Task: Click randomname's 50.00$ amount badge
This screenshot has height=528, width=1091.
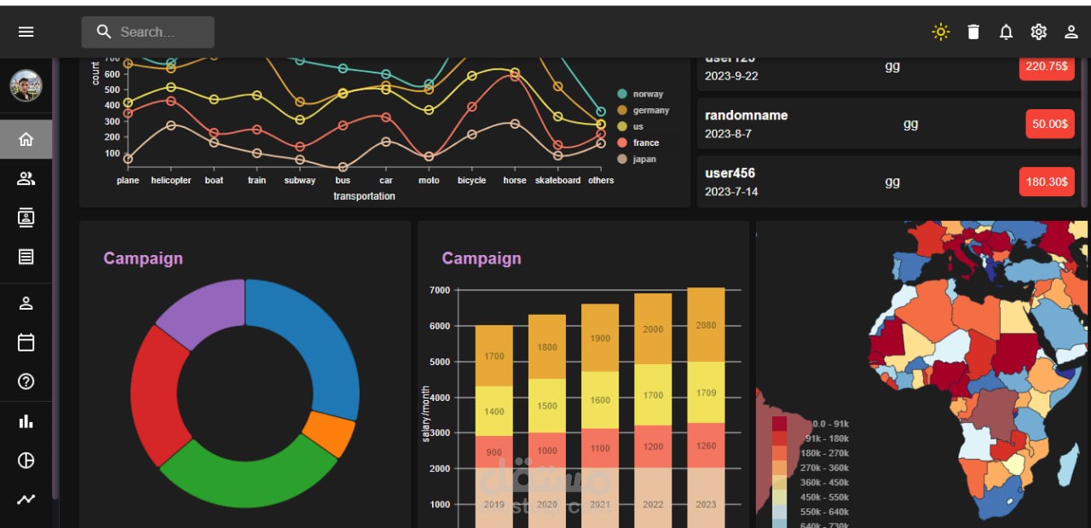Action: (x=1049, y=123)
